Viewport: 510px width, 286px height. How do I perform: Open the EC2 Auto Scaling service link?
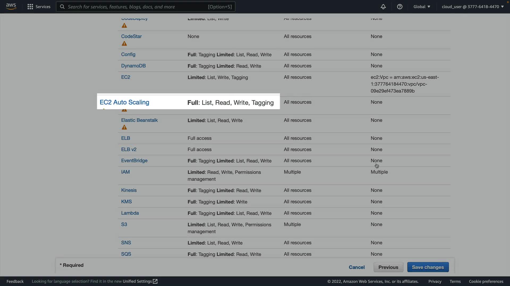tap(124, 102)
